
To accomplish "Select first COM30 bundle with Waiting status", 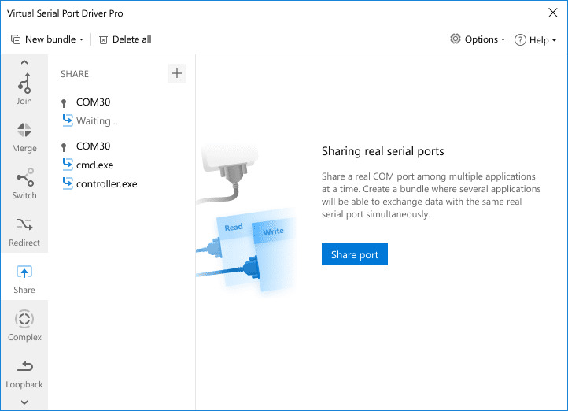I will (93, 102).
